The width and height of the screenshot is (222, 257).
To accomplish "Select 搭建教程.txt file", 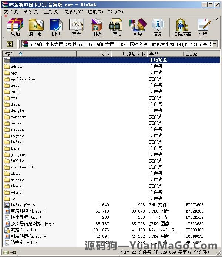I will [23, 217].
